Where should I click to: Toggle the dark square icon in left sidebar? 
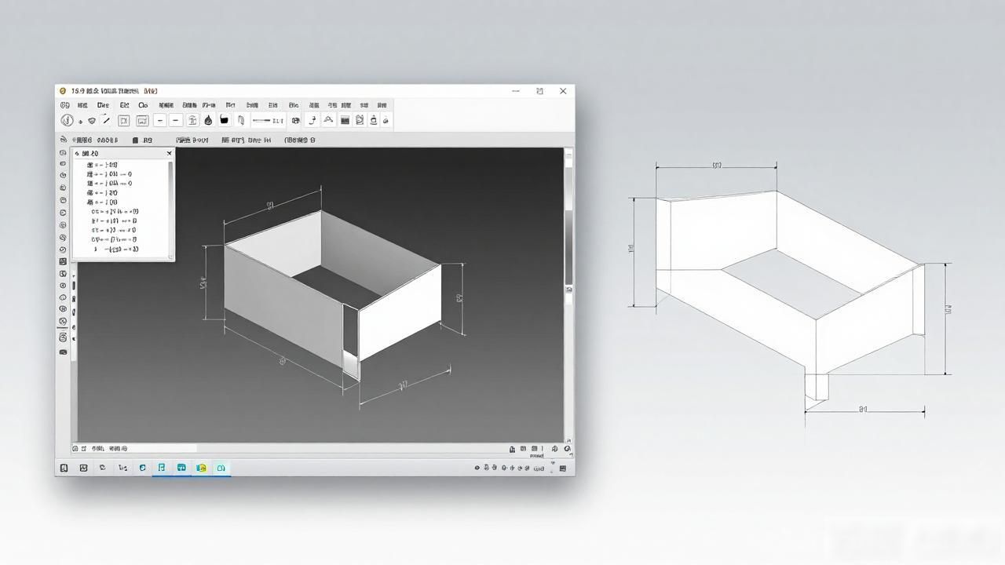(63, 261)
